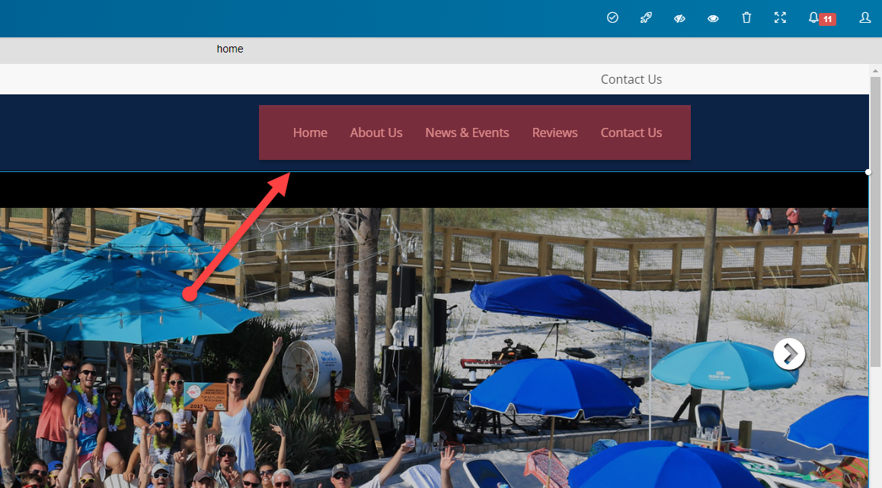Click the eye preview icon

pyautogui.click(x=713, y=18)
